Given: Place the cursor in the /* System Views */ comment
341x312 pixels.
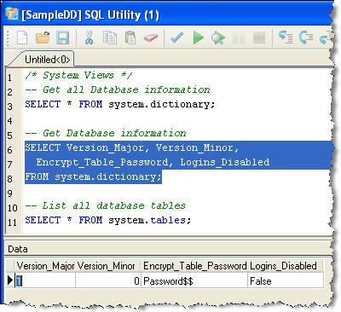Looking at the screenshot, I should tap(78, 75).
